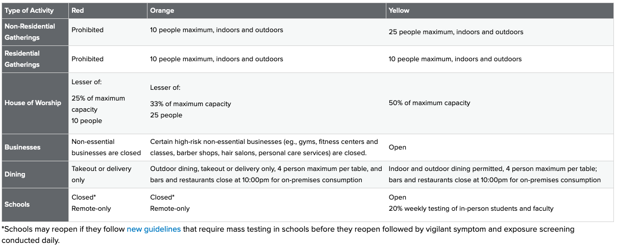Select the Dining row label

coord(15,174)
